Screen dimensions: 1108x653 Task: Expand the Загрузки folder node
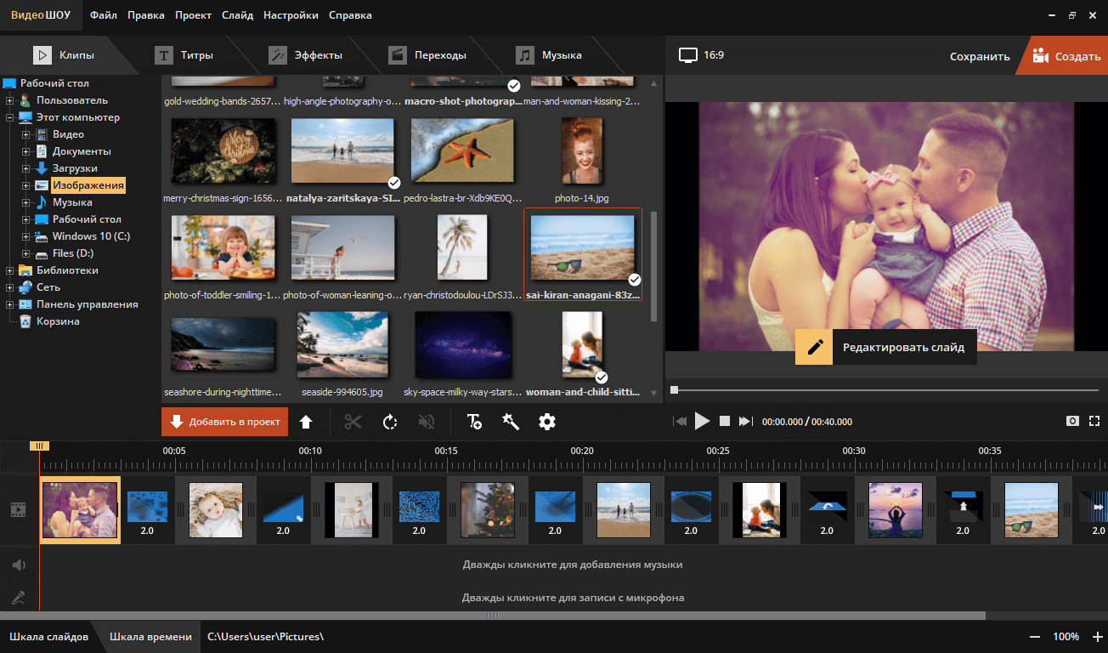click(26, 168)
